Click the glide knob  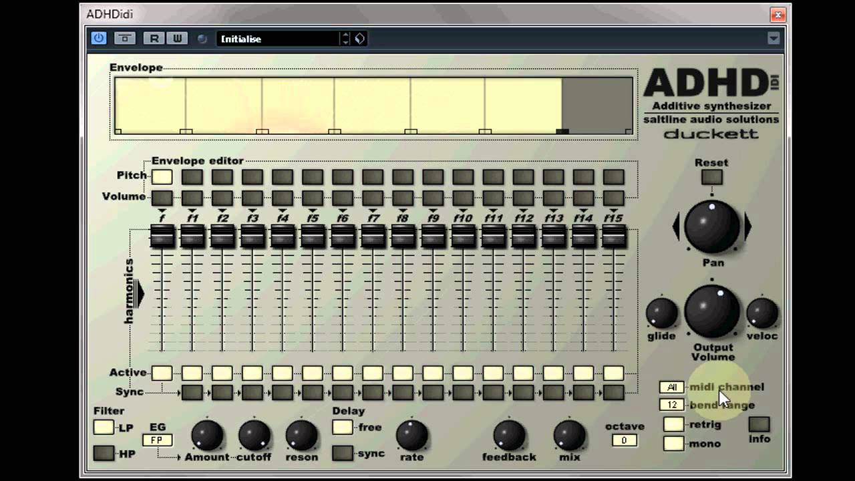point(661,313)
